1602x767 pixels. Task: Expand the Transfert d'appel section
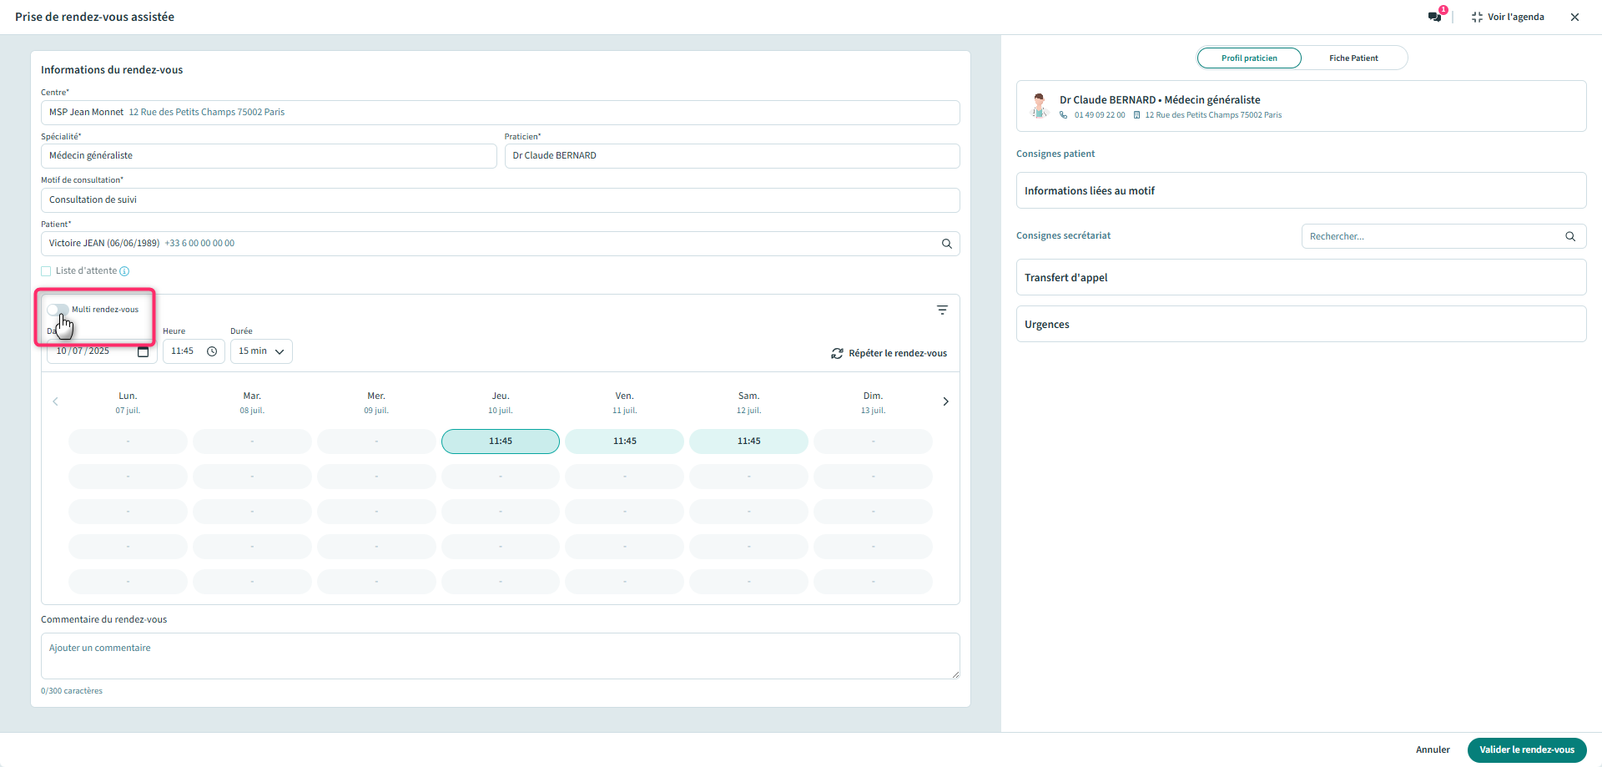pos(1300,278)
